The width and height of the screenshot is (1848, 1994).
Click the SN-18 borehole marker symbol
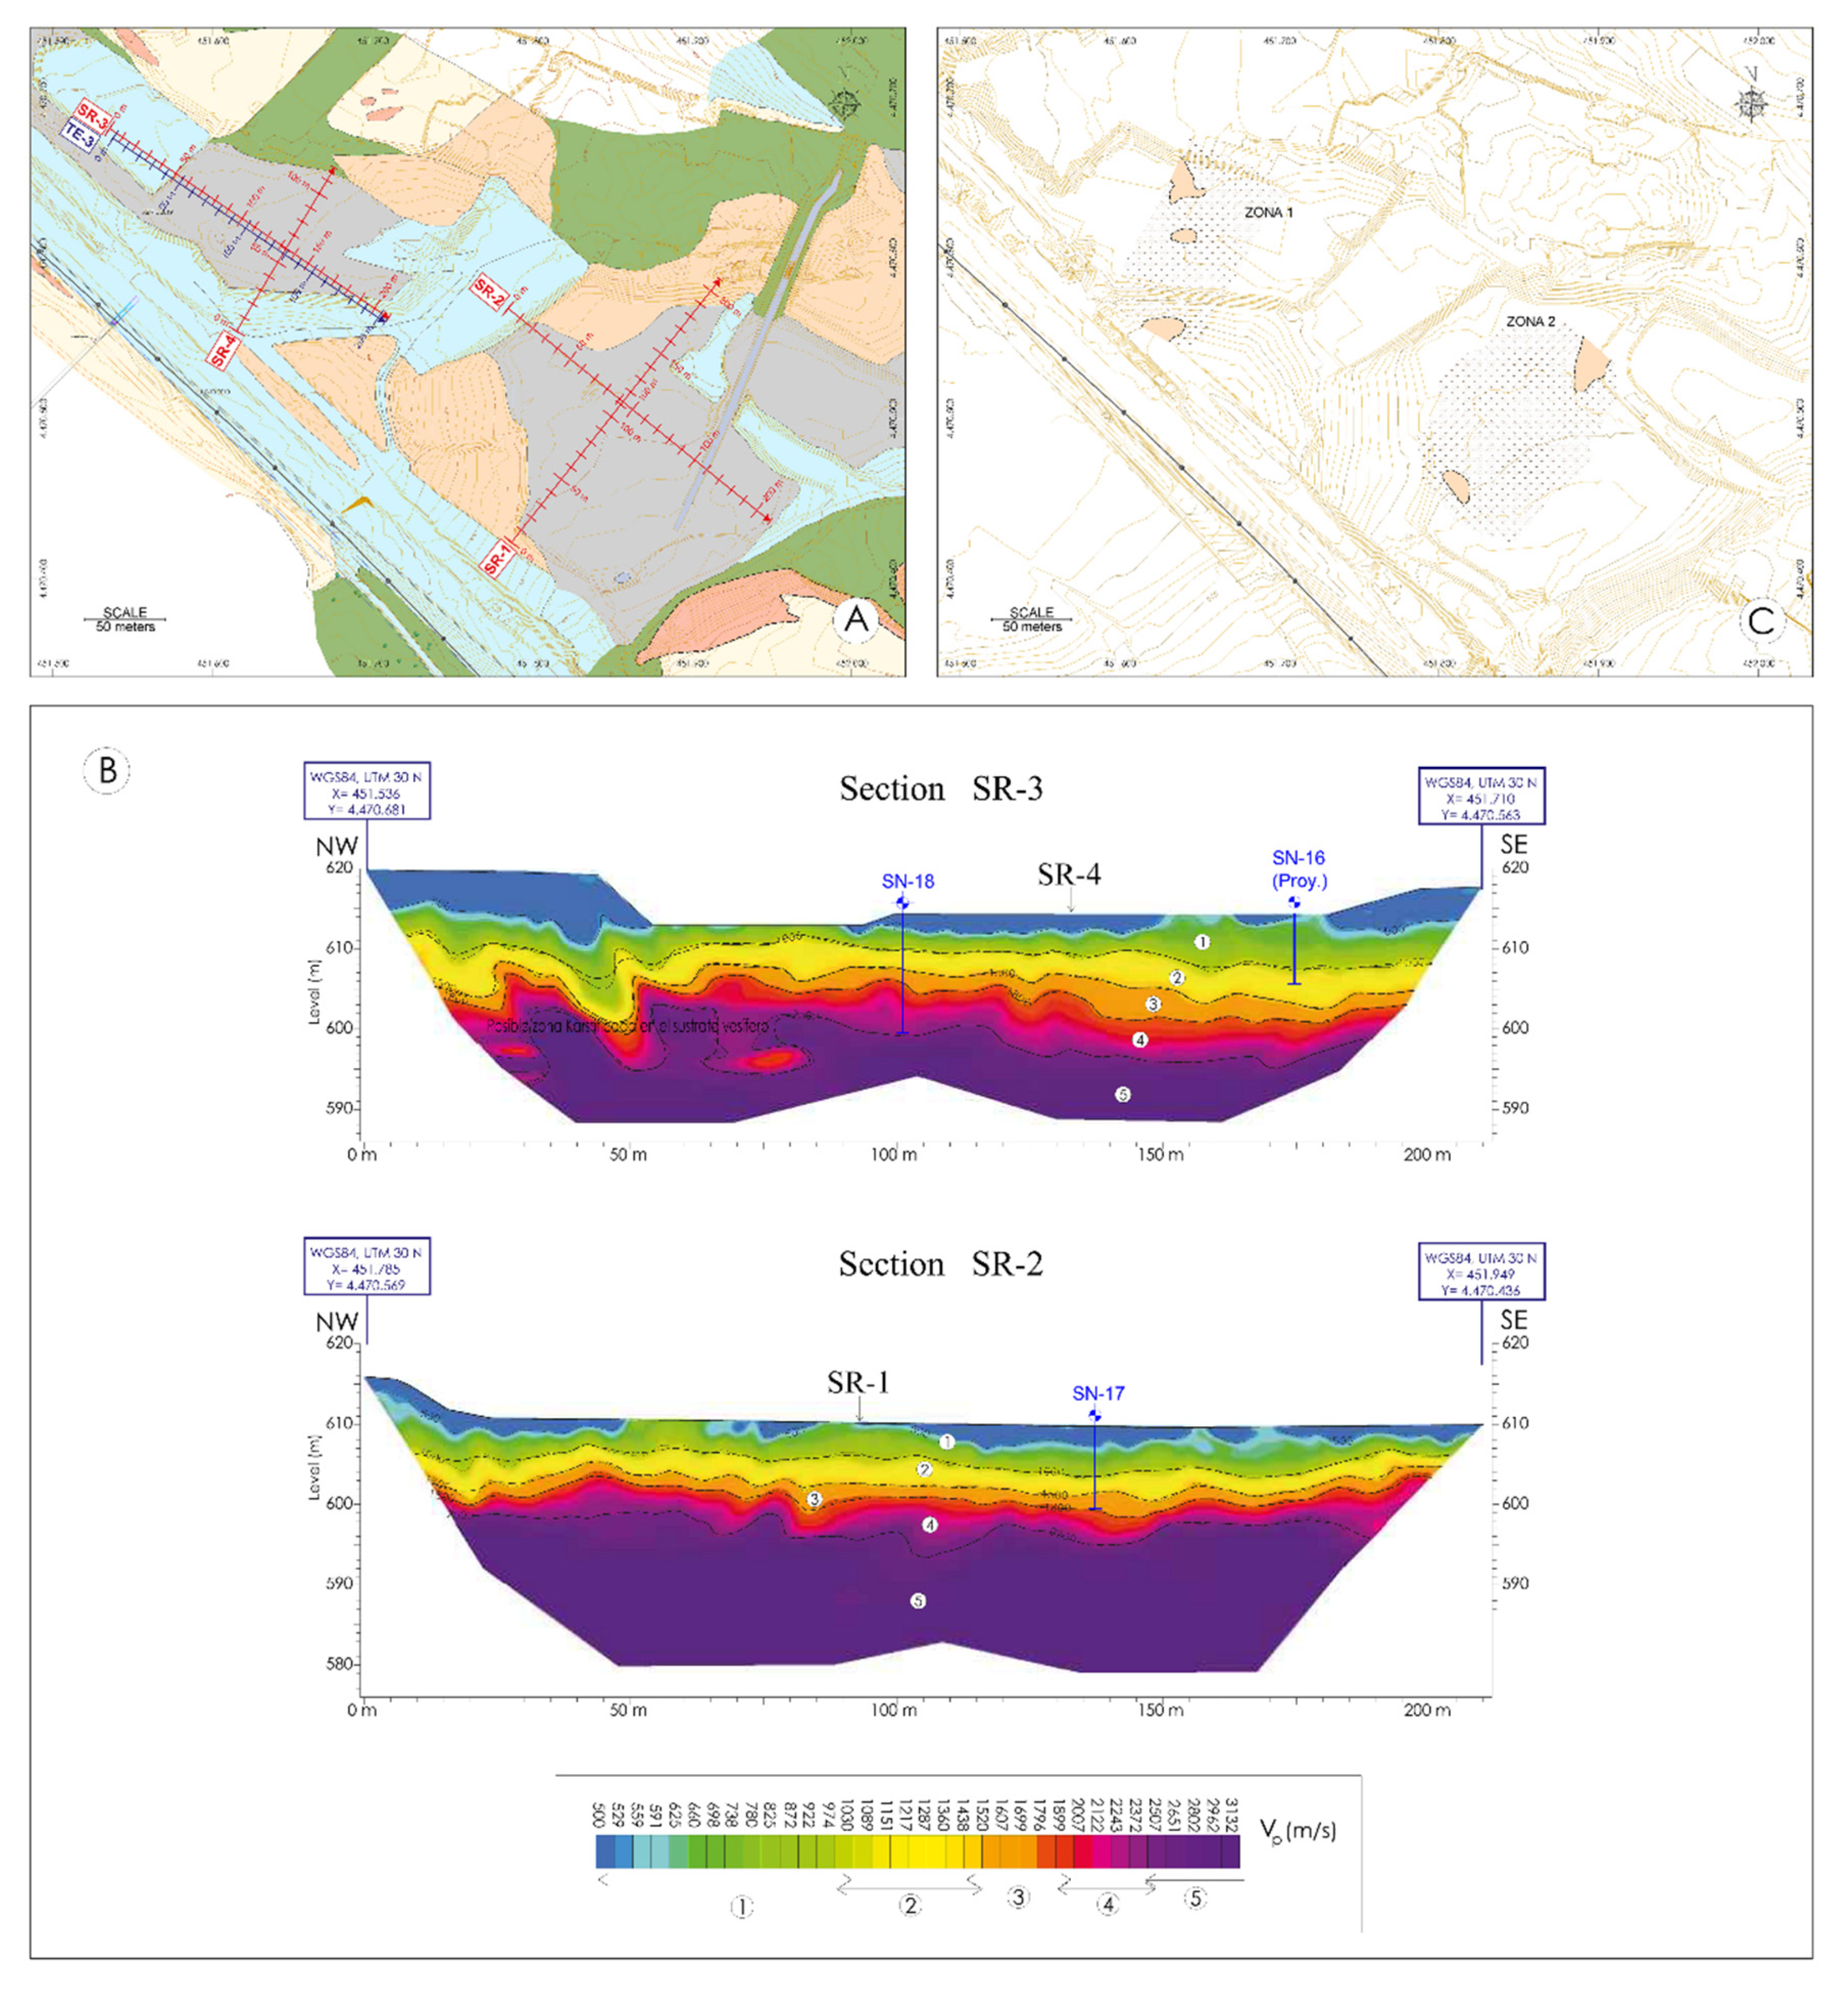pos(903,903)
